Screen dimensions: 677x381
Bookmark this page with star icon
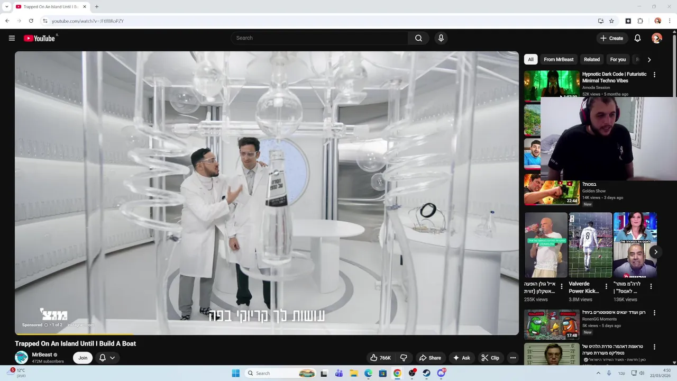point(611,21)
